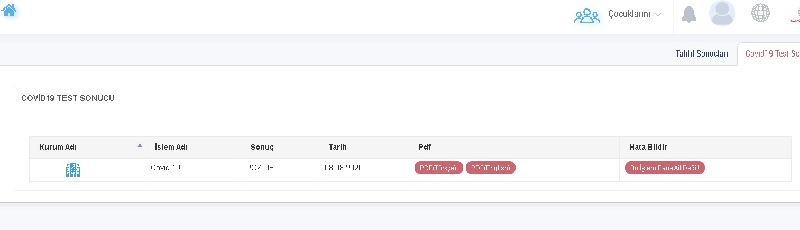The width and height of the screenshot is (800, 230).
Task: Click the red ministry logo at top right
Action: [x=795, y=14]
